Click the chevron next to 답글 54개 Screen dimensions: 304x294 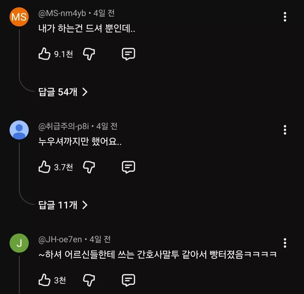coord(85,92)
